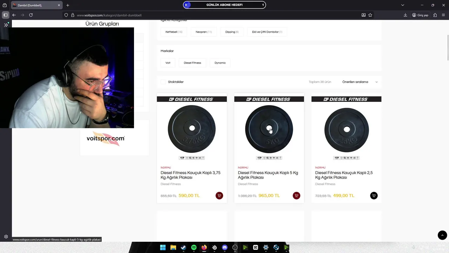Click the tracking protection shield icon
Screen dimensions: 449x253
click(x=66, y=15)
